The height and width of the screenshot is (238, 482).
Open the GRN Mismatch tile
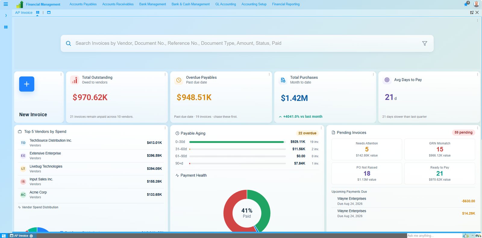point(440,149)
